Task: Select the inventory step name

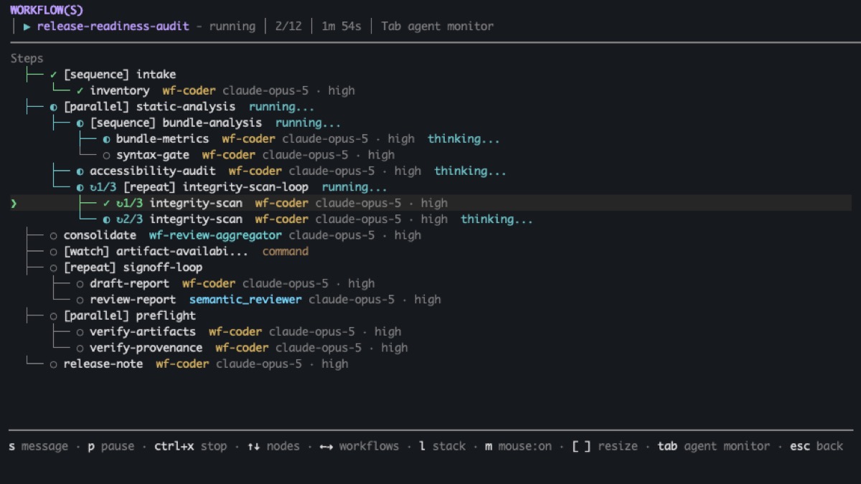Action: (x=120, y=90)
